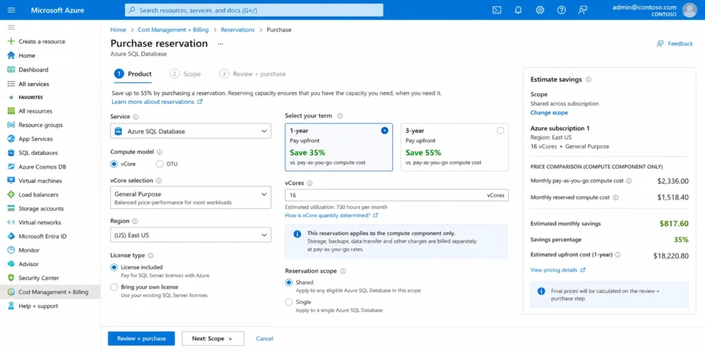Viewport: 705px width, 352px height.
Task: Click the Create a resource plus icon
Action: [11, 41]
